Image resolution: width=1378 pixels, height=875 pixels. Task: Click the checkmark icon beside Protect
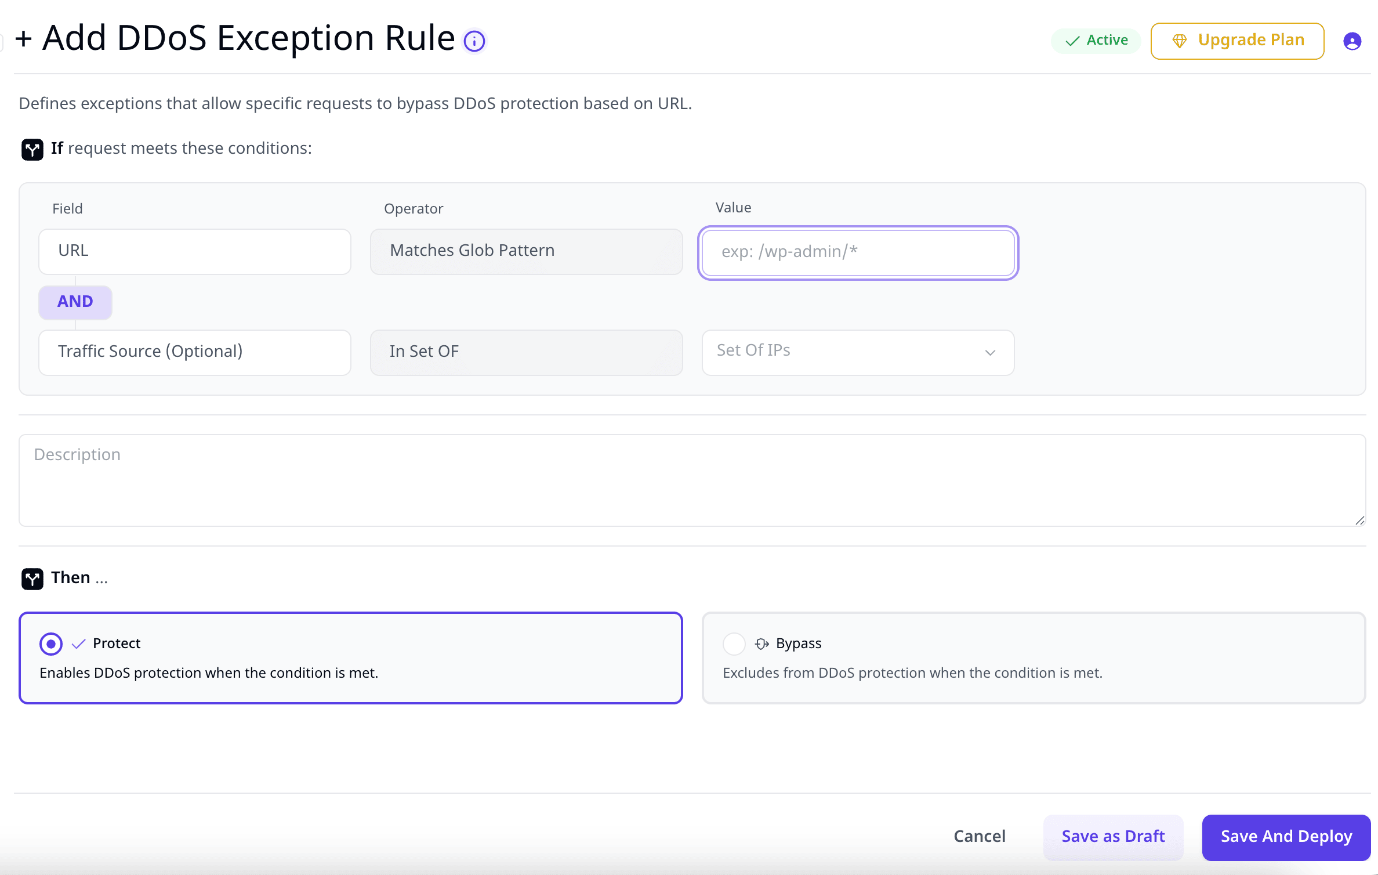tap(78, 643)
